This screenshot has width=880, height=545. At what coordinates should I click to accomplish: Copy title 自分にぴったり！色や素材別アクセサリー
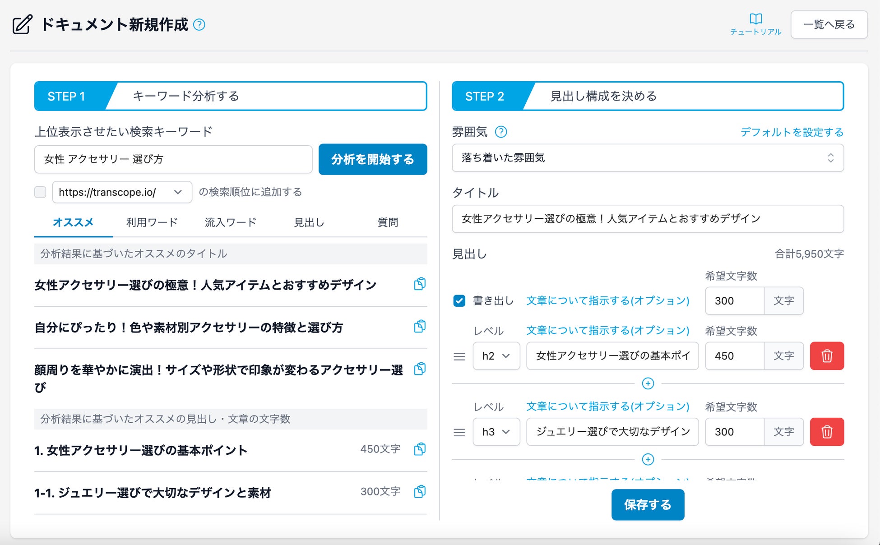(x=420, y=326)
